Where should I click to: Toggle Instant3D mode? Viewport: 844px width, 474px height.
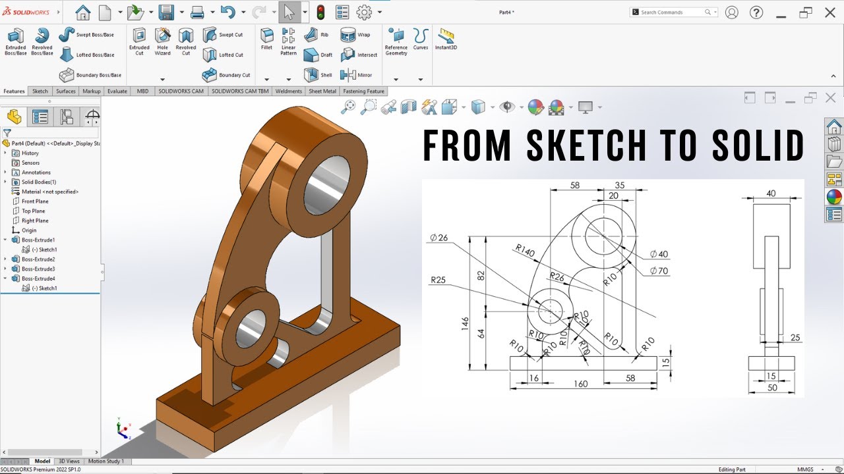pos(446,39)
